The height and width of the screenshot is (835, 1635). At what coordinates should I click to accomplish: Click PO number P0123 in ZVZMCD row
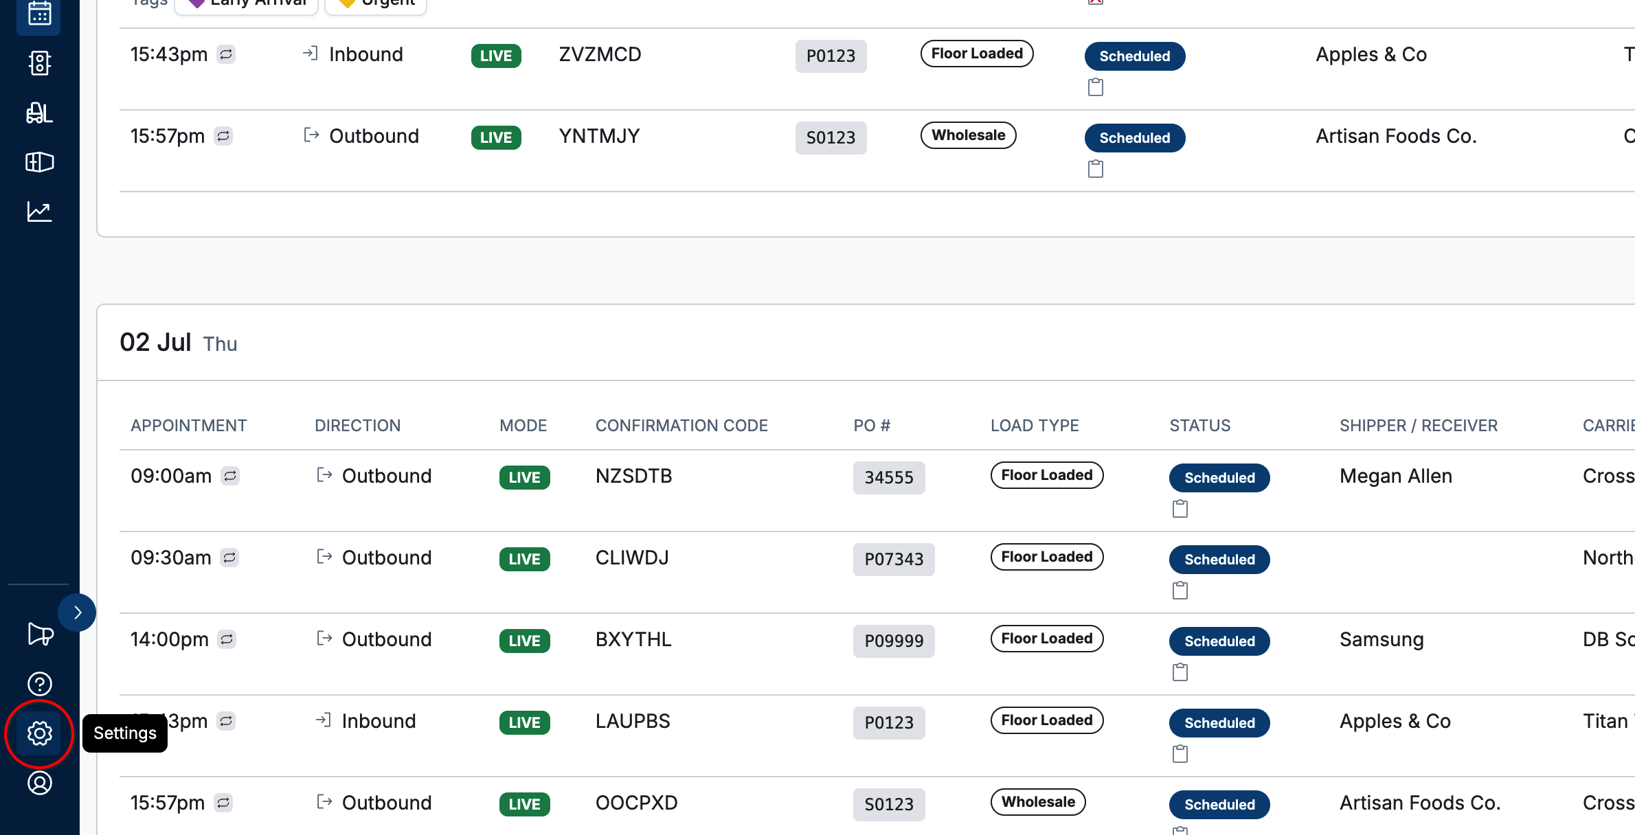tap(831, 56)
